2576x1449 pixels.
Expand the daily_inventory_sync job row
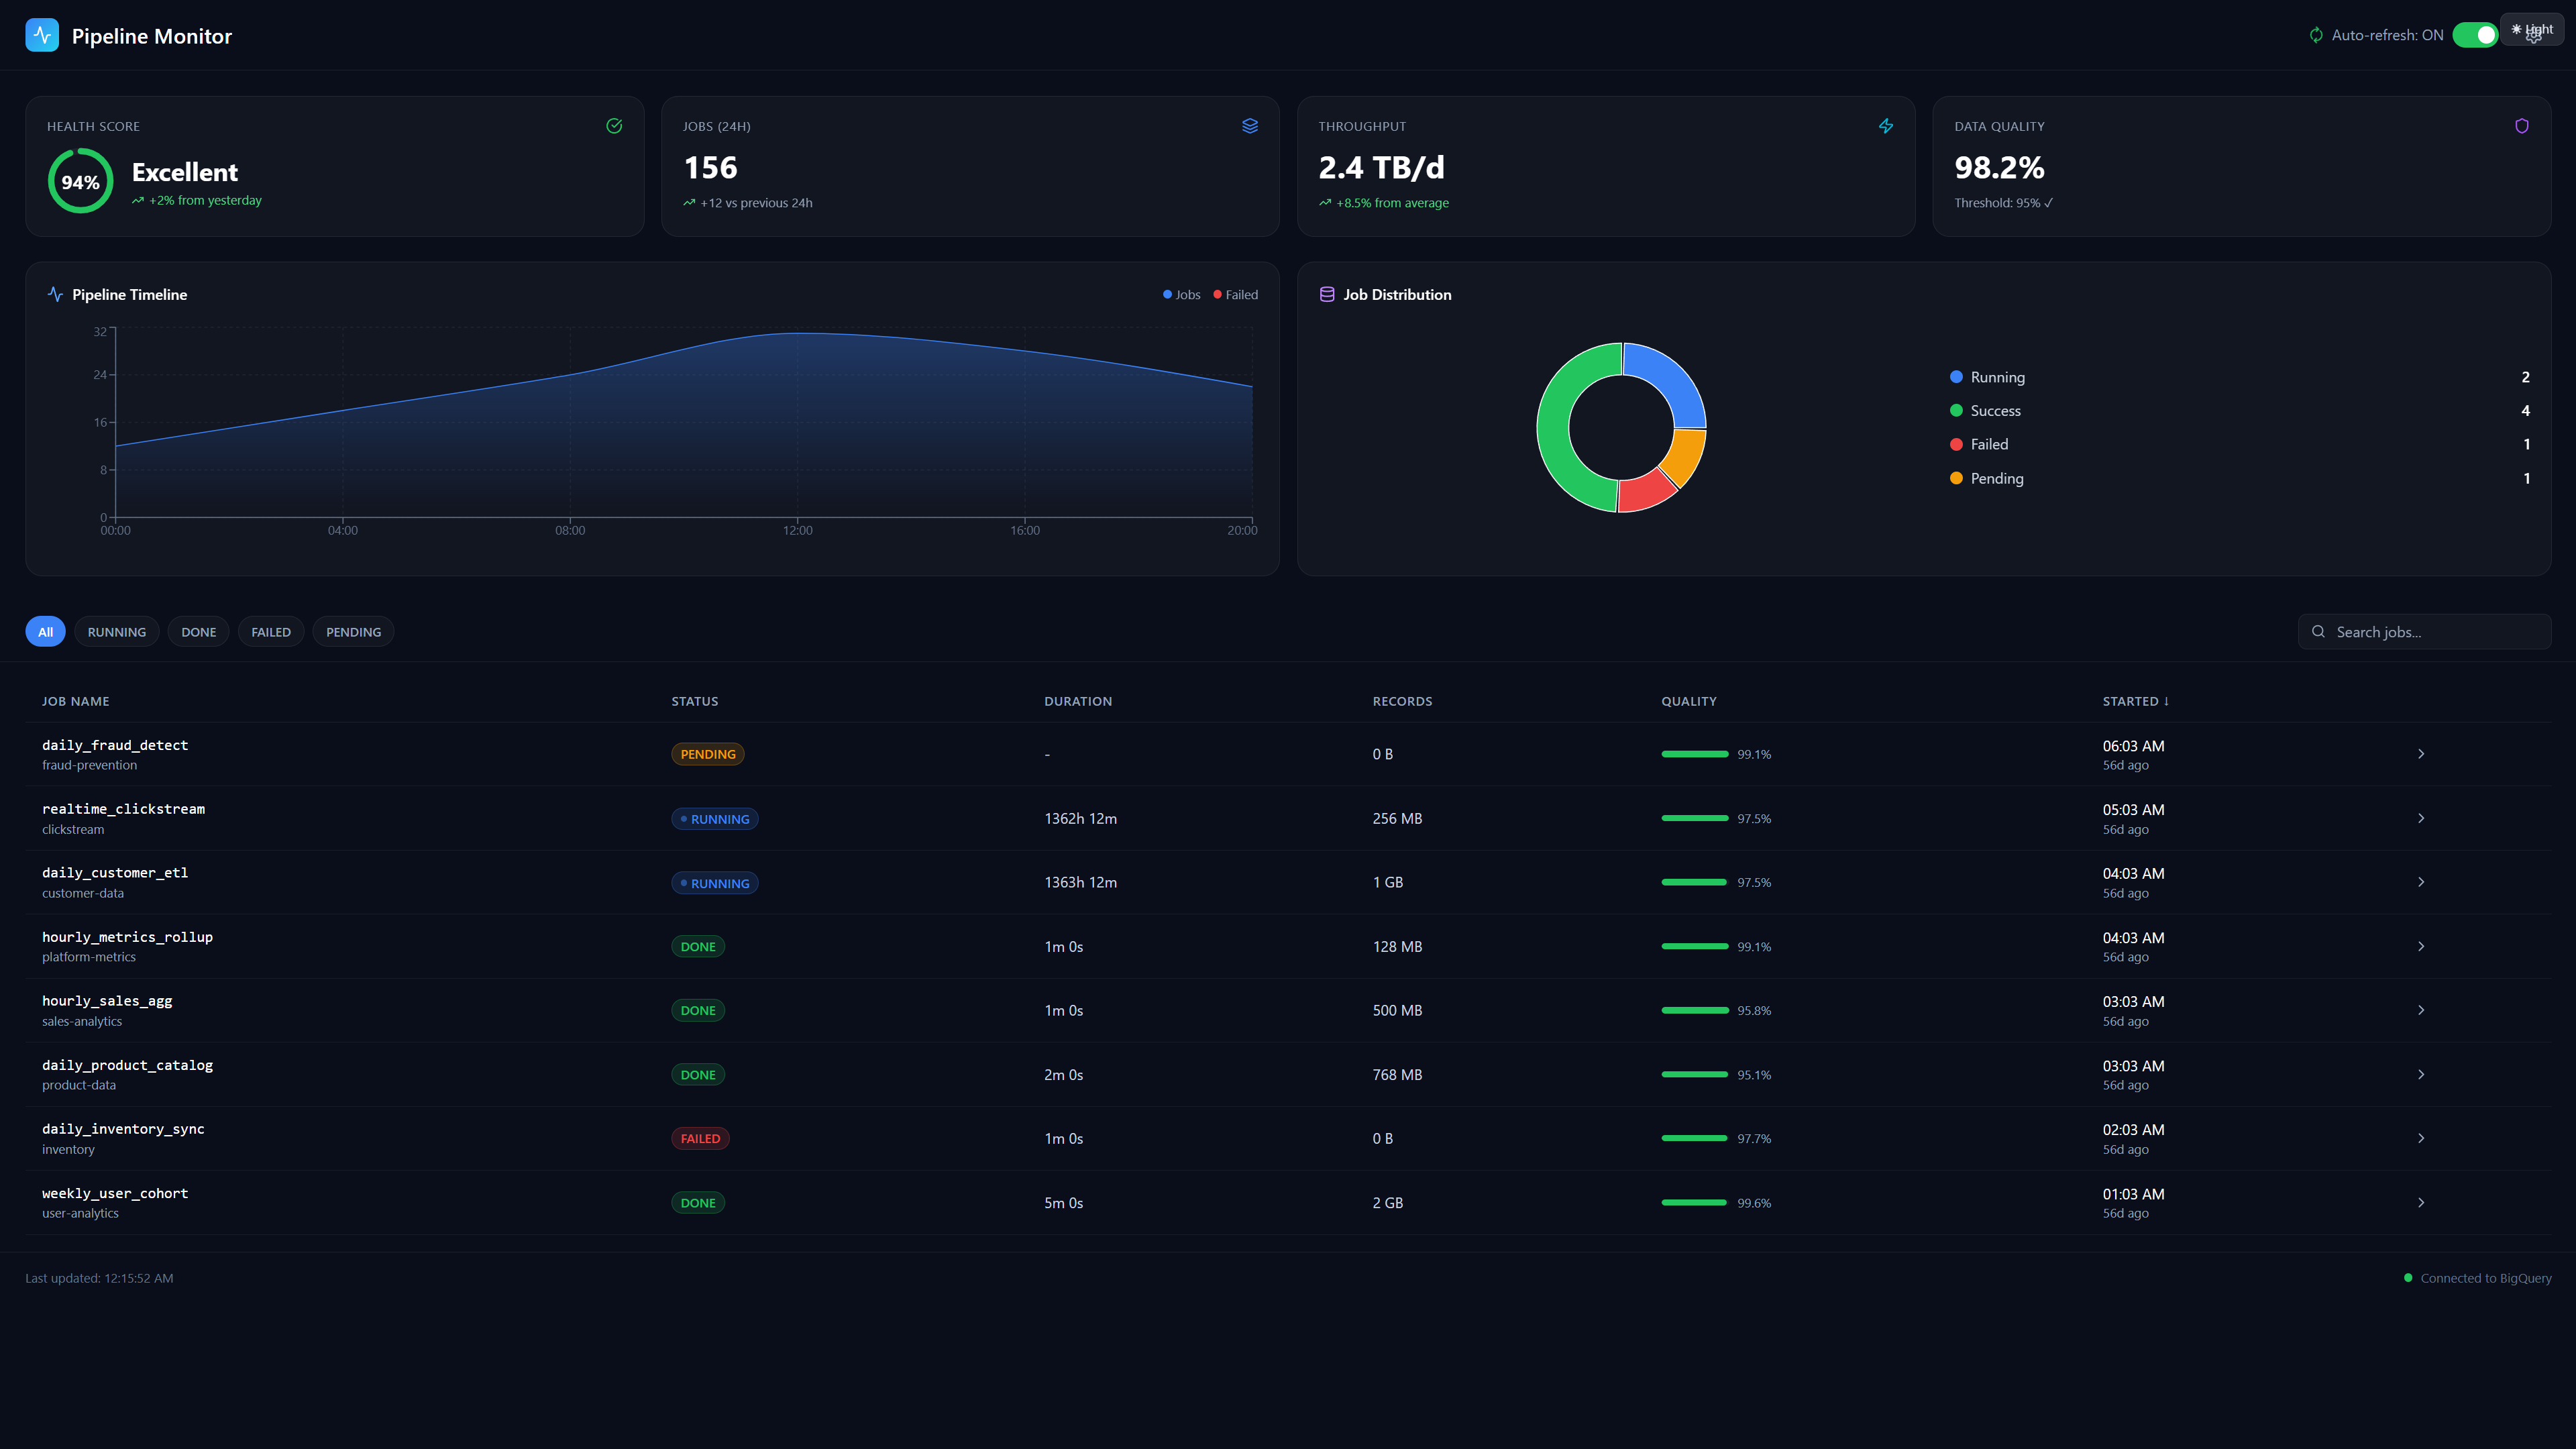(2421, 1138)
